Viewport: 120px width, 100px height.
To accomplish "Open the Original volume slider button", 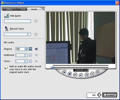I will (x=30, y=49).
